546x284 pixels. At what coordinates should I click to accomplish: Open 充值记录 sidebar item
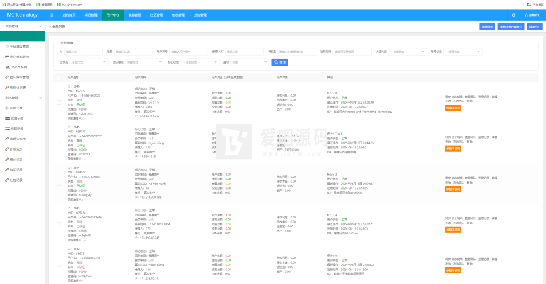point(22,119)
